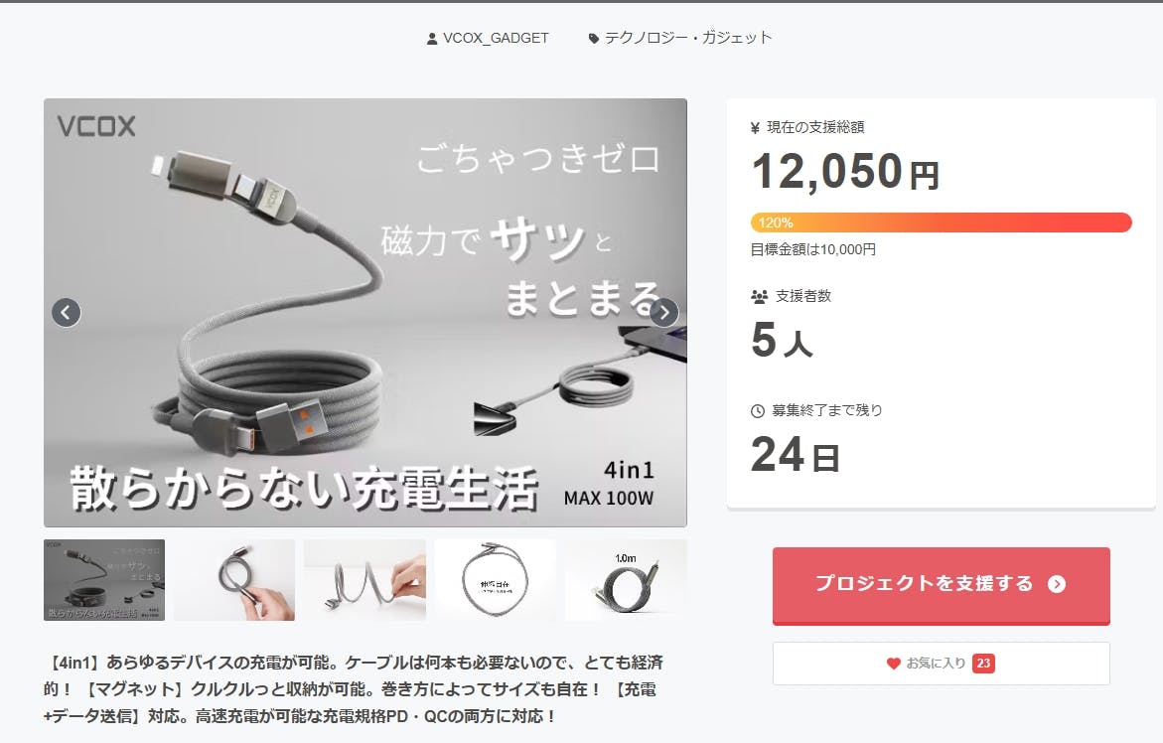Click the yen icon by 現在の支援総額

click(x=755, y=127)
